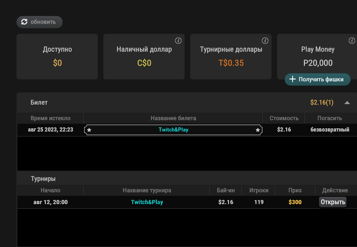This screenshot has width=357, height=247.
Task: Click the Билет section title
Action: tap(39, 102)
